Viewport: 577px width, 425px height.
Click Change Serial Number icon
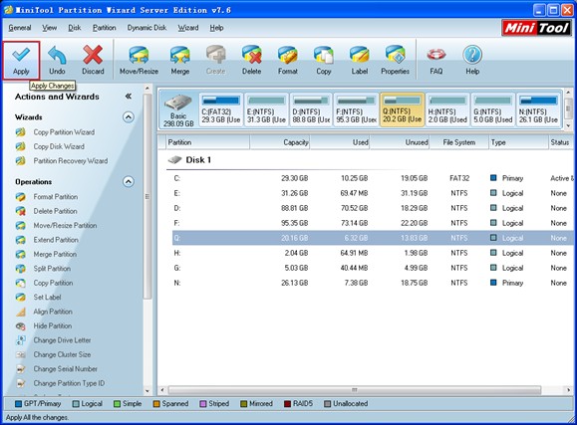(21, 368)
